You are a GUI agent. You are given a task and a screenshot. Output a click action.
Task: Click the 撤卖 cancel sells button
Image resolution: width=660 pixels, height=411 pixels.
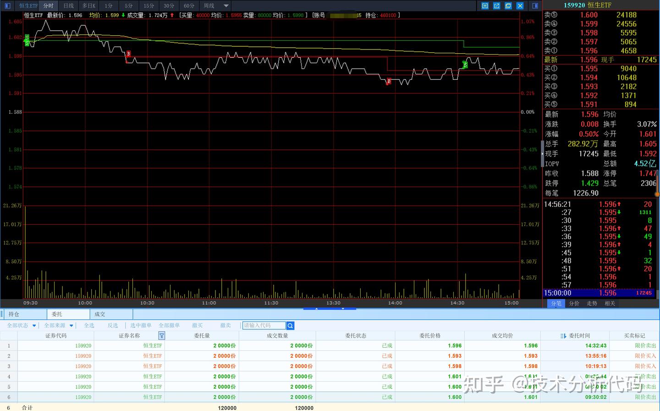[x=225, y=326]
